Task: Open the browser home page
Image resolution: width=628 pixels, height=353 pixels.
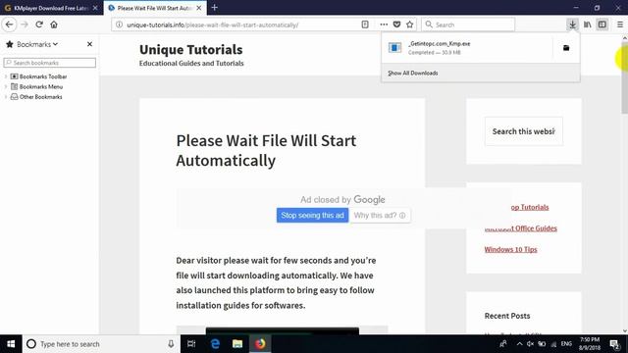Action: 54,25
